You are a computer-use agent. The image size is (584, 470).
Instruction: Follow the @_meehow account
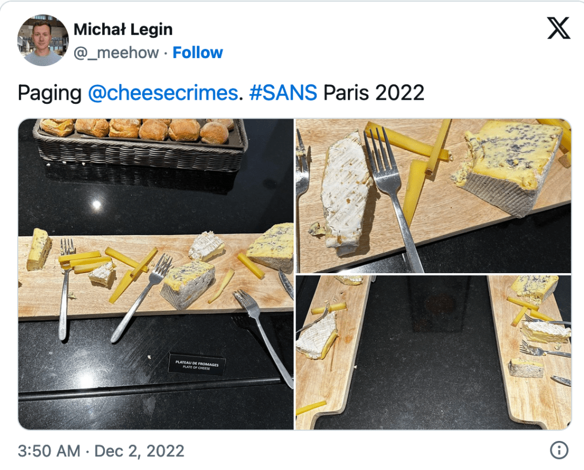click(x=198, y=52)
